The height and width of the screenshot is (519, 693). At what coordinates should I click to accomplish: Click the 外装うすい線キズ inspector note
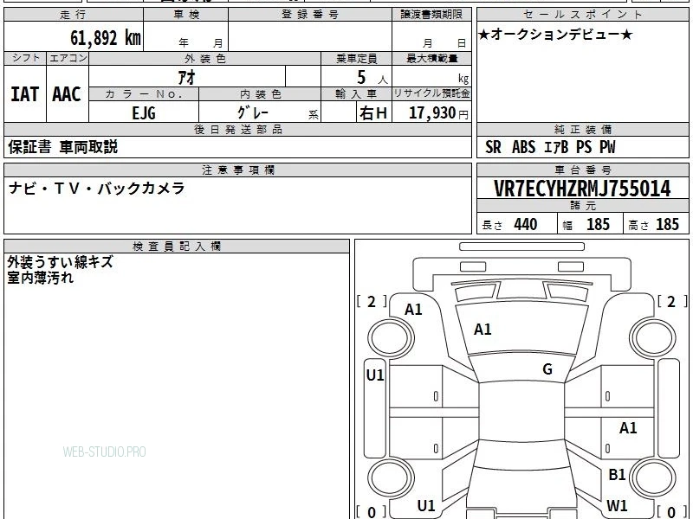coord(61,262)
